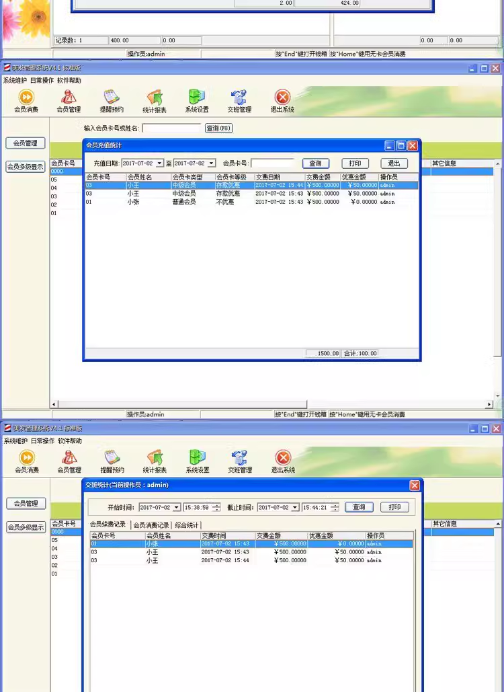Viewport: 504px width, 692px height.
Task: Switch to 会员续费记录 tab in 交班统计
Action: point(108,525)
